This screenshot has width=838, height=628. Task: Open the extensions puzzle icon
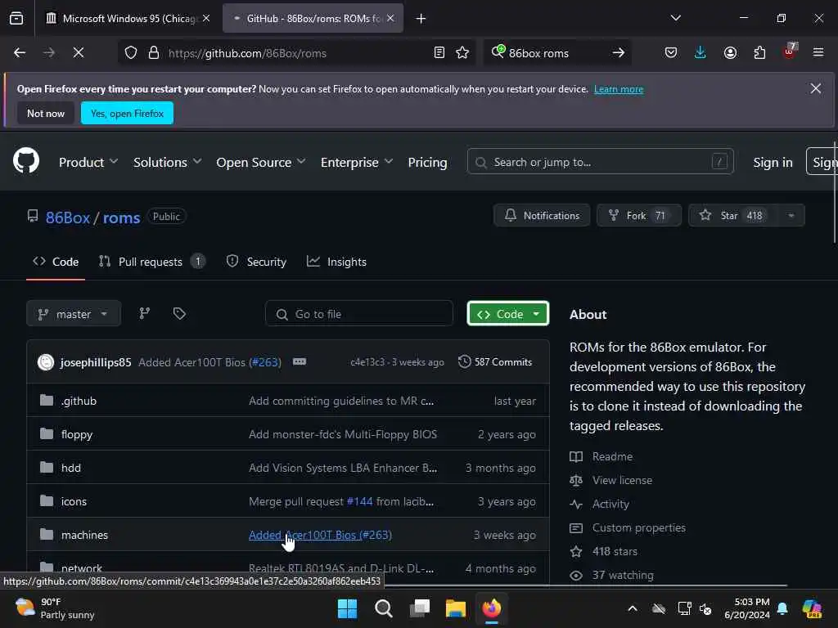[x=759, y=53]
